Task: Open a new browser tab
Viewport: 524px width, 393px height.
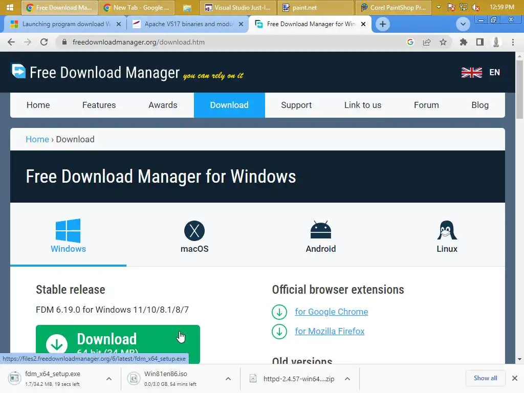Action: 383,24
